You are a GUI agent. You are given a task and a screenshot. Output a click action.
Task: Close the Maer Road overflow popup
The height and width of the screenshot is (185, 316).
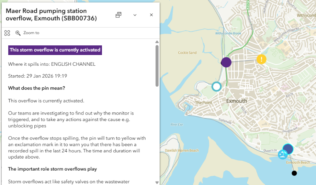(151, 15)
